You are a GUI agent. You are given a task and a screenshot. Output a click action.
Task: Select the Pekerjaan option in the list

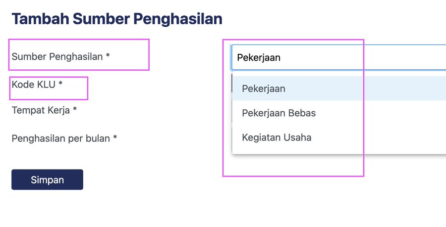coord(264,89)
